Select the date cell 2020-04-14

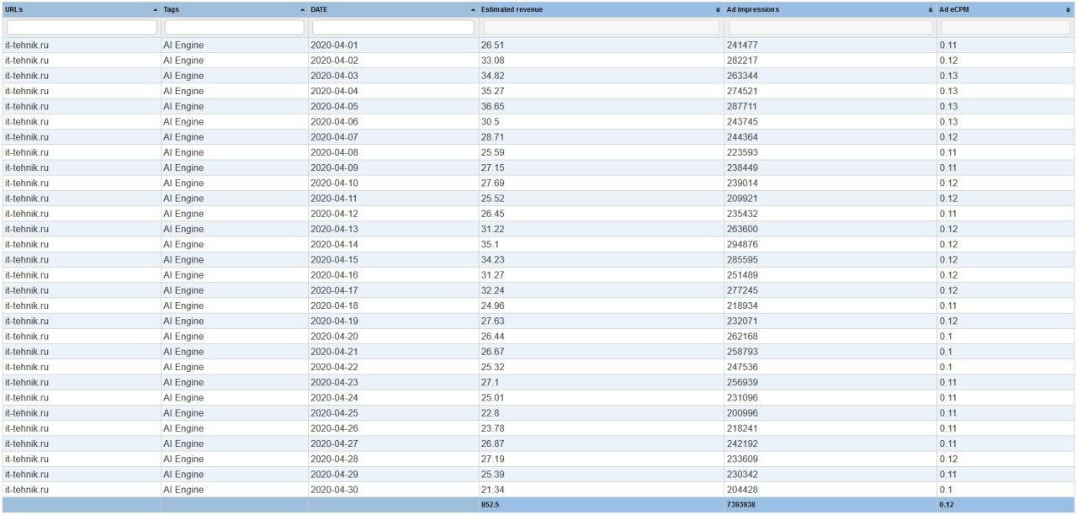pyautogui.click(x=334, y=245)
